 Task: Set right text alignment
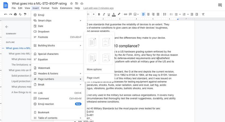click(153, 14)
